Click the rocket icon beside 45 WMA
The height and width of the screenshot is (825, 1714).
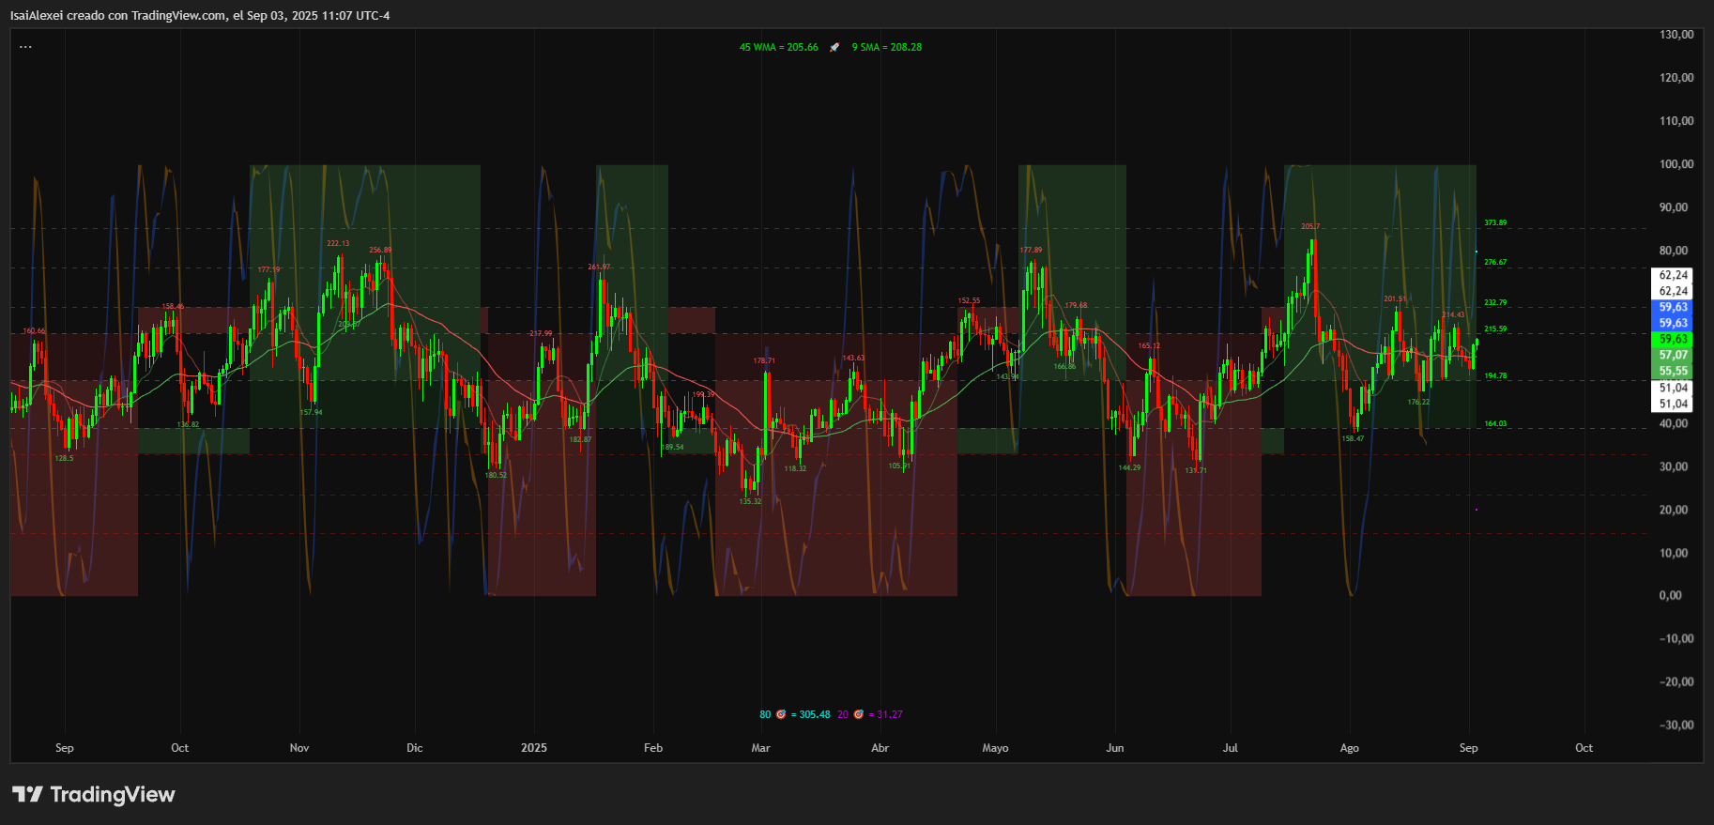coord(834,47)
